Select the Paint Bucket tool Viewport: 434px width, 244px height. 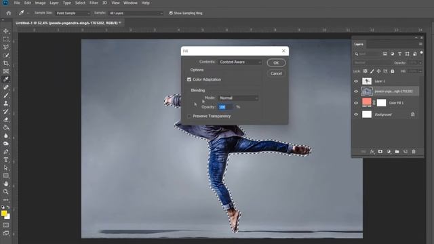tap(6, 127)
